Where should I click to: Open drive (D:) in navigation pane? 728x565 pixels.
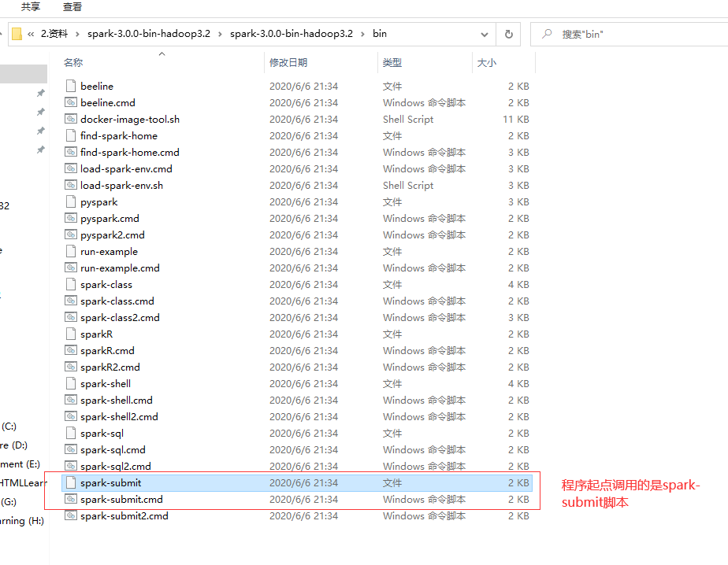[13, 445]
